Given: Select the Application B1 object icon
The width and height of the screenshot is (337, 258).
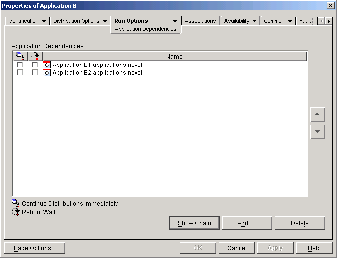Looking at the screenshot, I should 47,65.
